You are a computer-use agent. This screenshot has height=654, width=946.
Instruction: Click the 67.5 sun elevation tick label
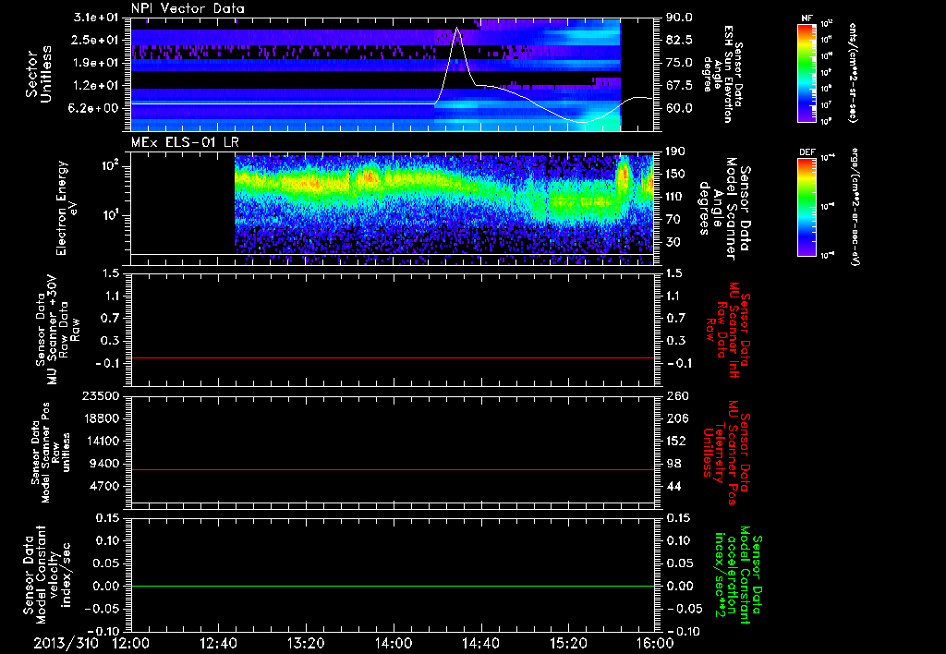[x=679, y=86]
